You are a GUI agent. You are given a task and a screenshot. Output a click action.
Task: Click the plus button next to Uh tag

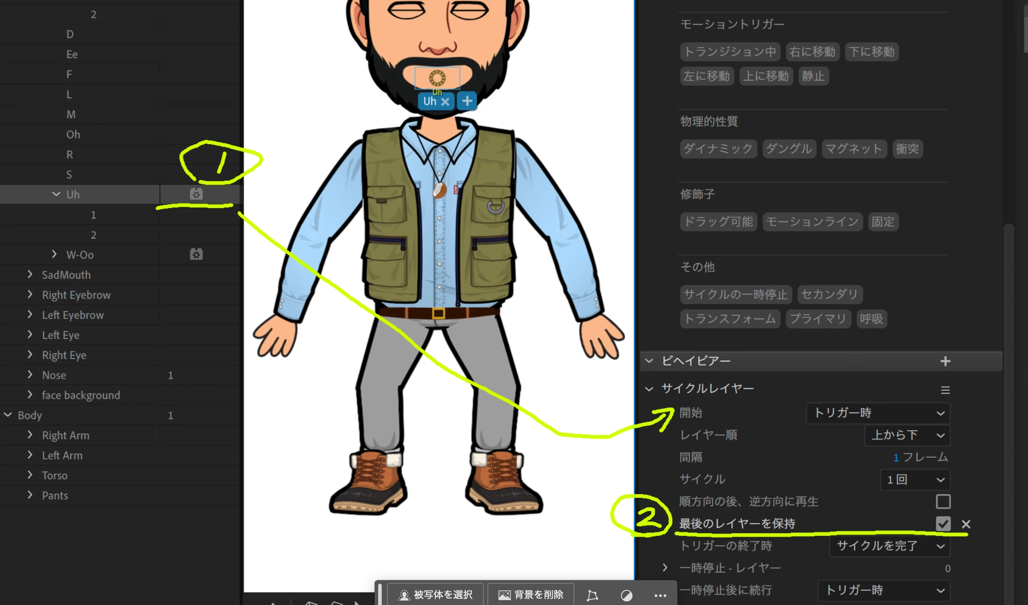coord(467,101)
